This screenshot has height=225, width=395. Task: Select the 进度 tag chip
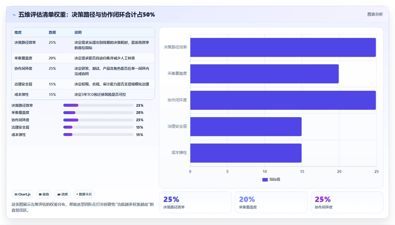(x=62, y=194)
